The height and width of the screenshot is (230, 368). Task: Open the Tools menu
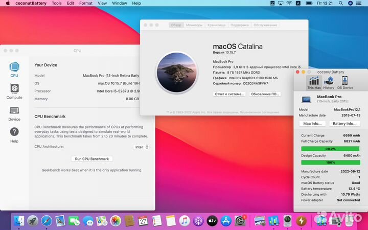click(x=57, y=3)
